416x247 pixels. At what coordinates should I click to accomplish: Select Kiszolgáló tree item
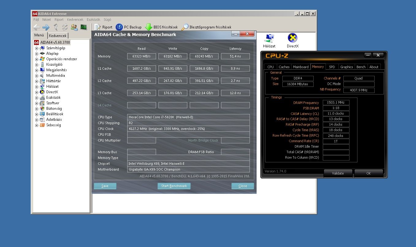54,65
